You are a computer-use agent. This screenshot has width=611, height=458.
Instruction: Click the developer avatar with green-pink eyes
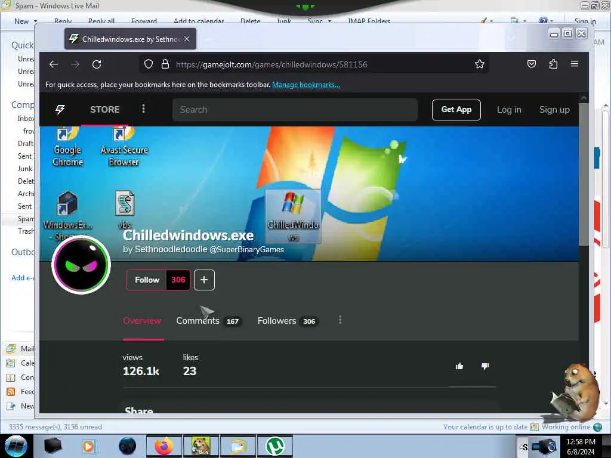pos(81,265)
